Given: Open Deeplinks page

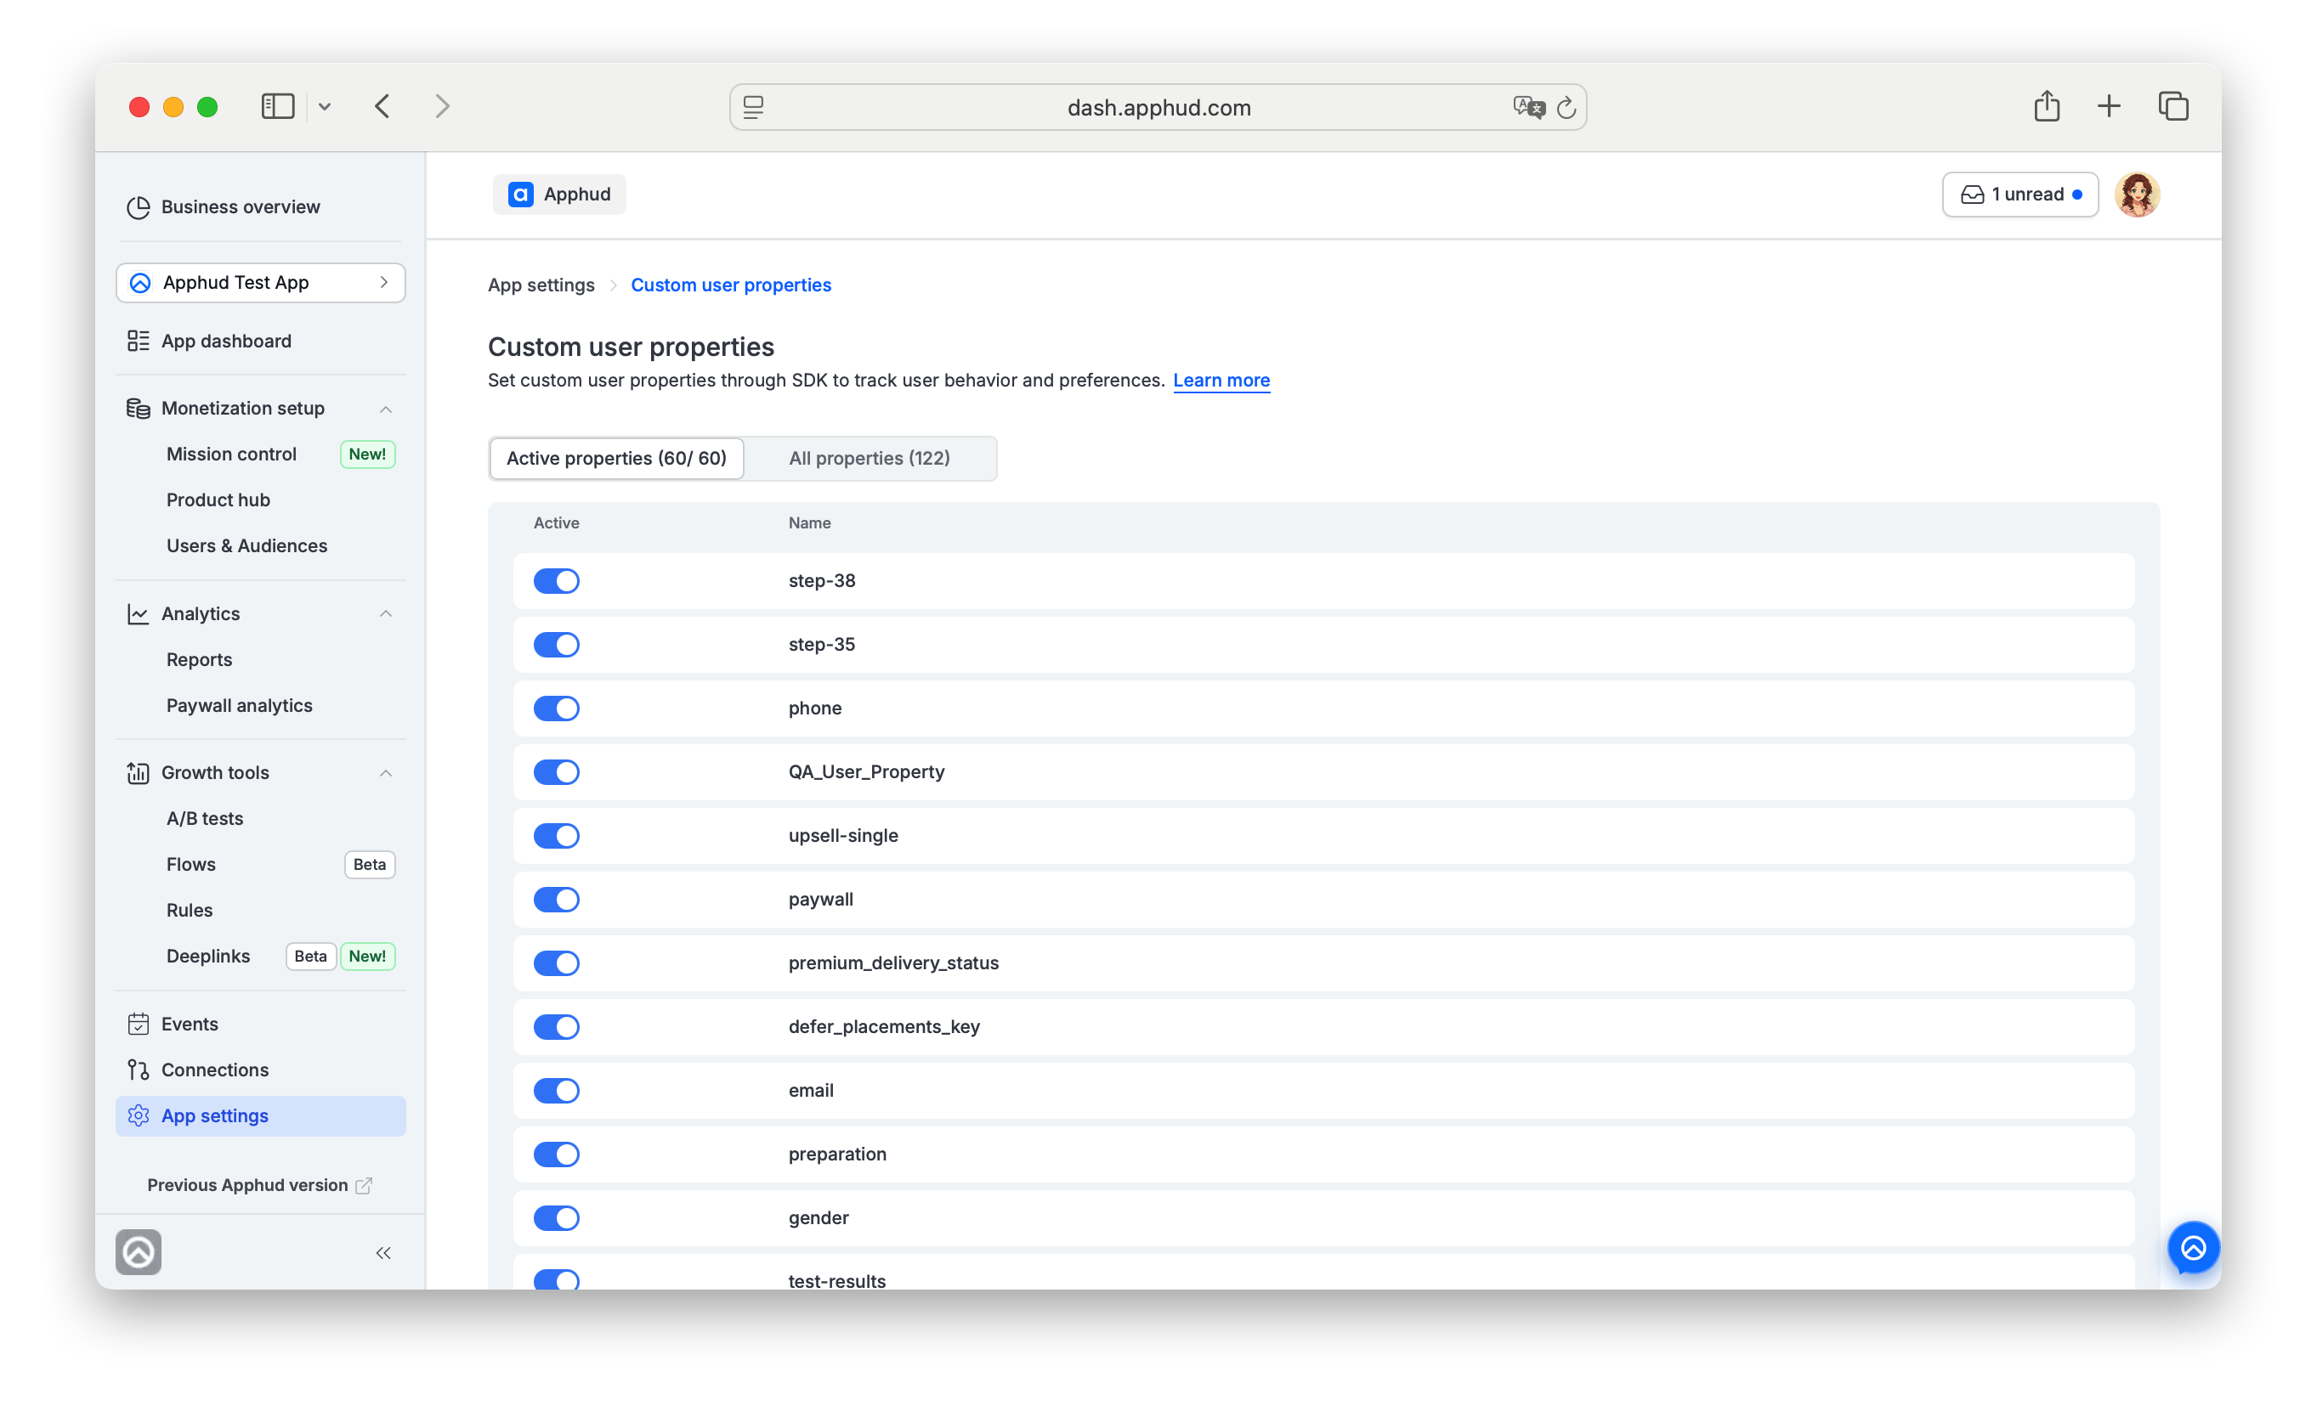Looking at the screenshot, I should pyautogui.click(x=209, y=957).
